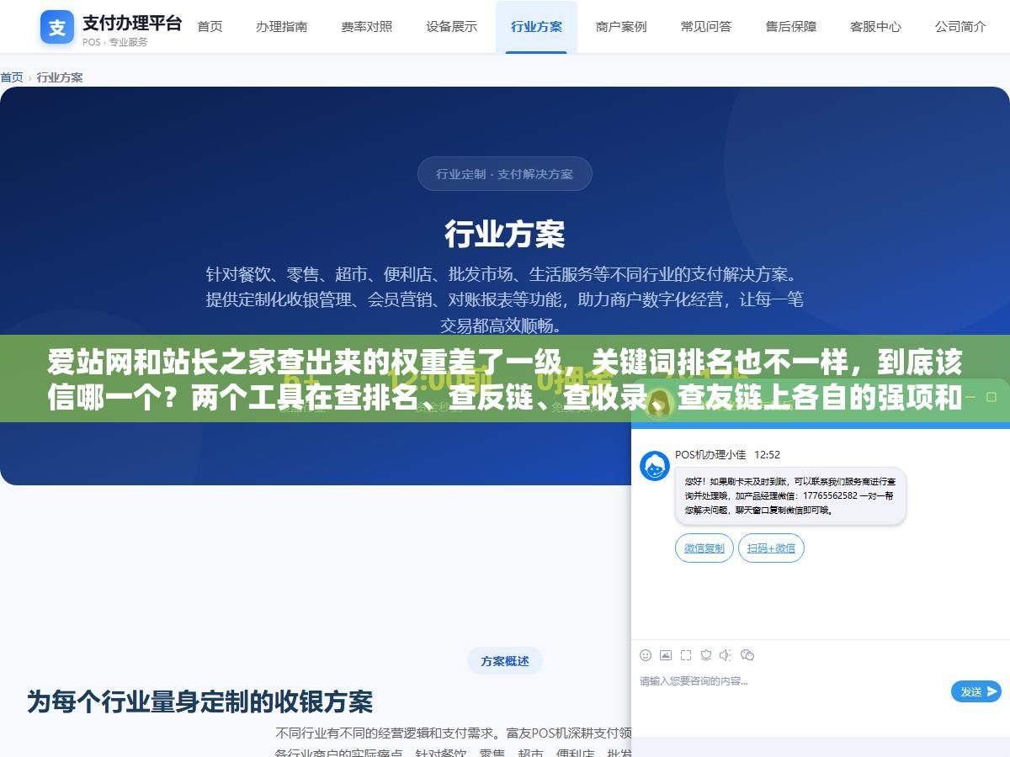Open 公司简介 nav item
This screenshot has height=757, width=1010.
coord(960,27)
